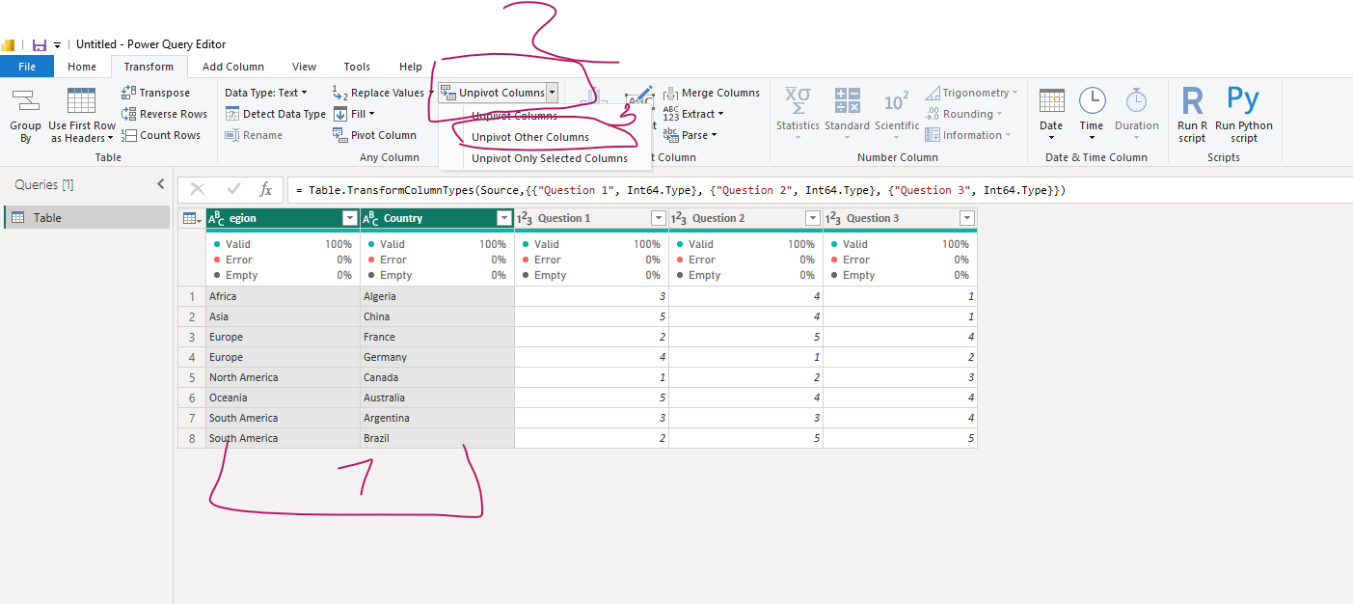This screenshot has width=1353, height=604.
Task: Switch to the View tab
Action: pos(305,67)
